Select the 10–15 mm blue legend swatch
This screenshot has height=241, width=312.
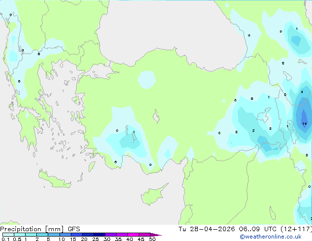65,235
